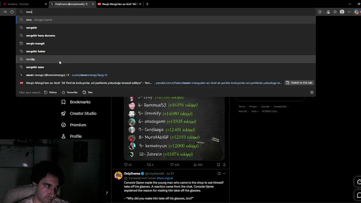
Task: Click the Premium verified badge icon
Action: click(x=63, y=125)
